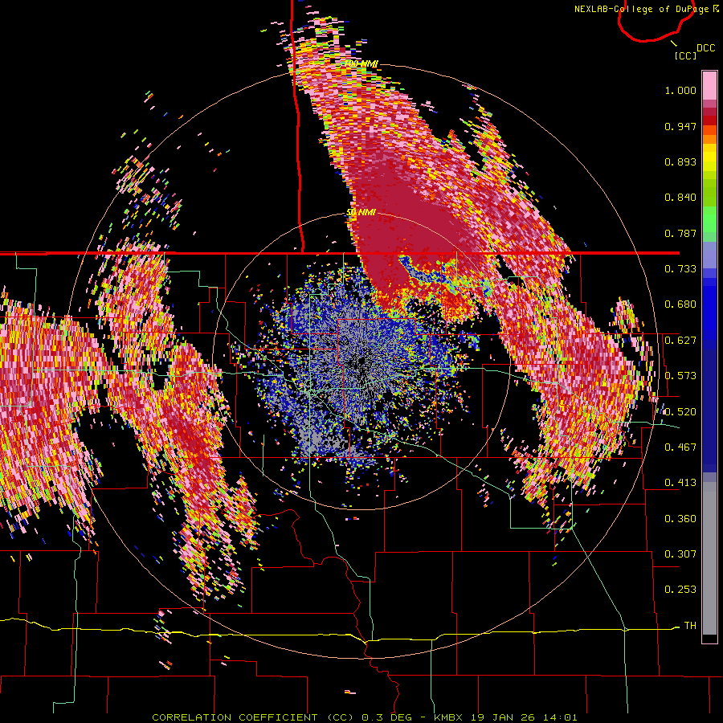The width and height of the screenshot is (723, 723).
Task: Click the 0.307 scale value
Action: coord(680,554)
